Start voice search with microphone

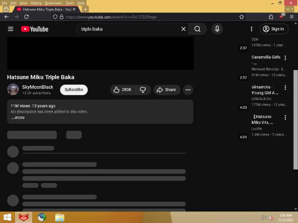217,29
